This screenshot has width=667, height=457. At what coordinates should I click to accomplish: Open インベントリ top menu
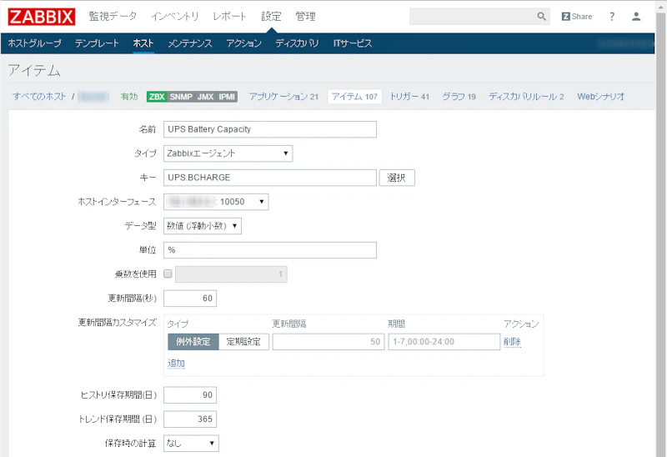point(175,17)
